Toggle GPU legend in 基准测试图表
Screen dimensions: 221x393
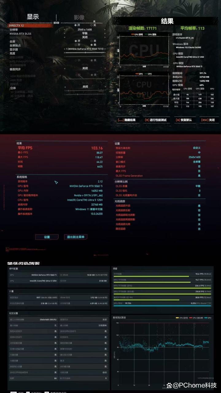pos(208,318)
